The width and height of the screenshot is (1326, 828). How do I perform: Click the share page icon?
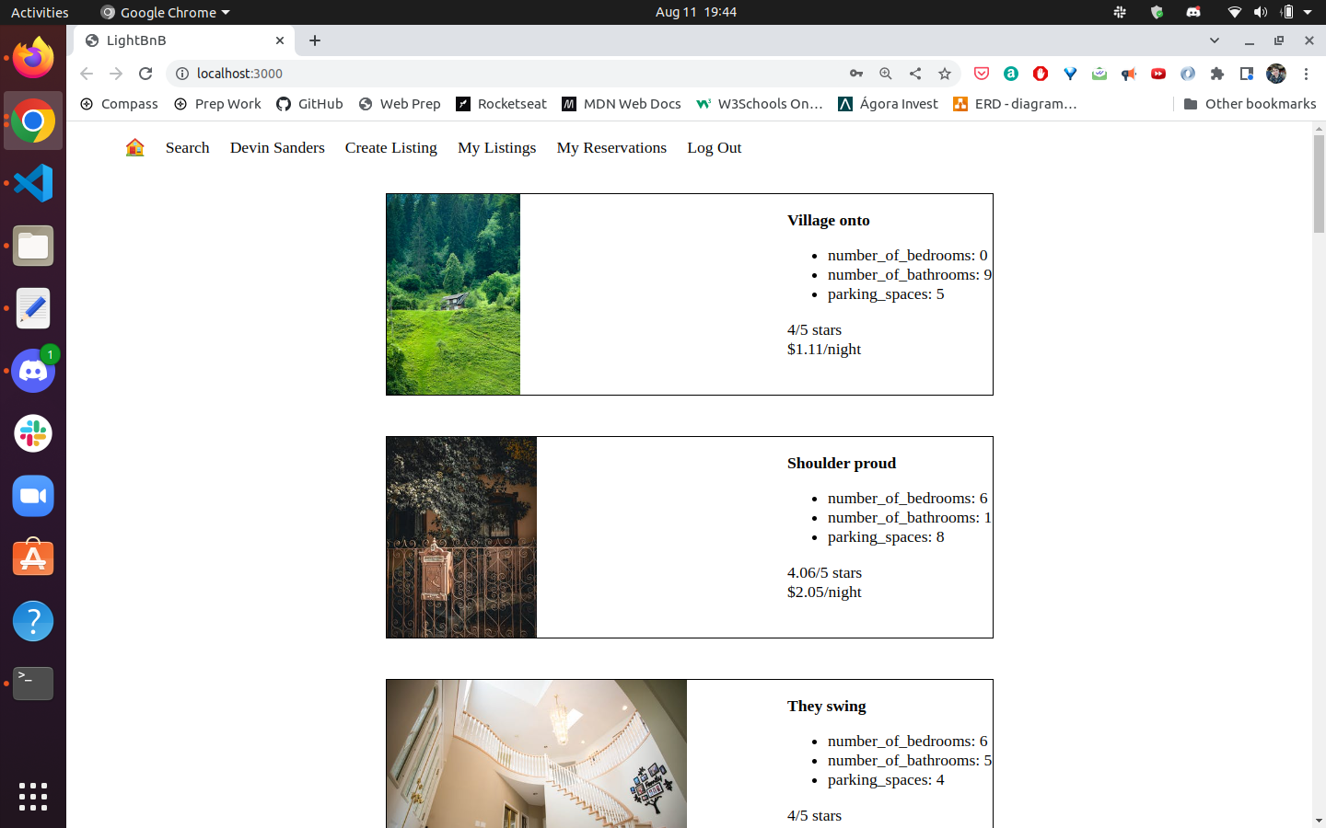coord(915,74)
